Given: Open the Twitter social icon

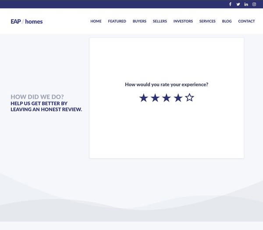Looking at the screenshot, I should pyautogui.click(x=238, y=4).
